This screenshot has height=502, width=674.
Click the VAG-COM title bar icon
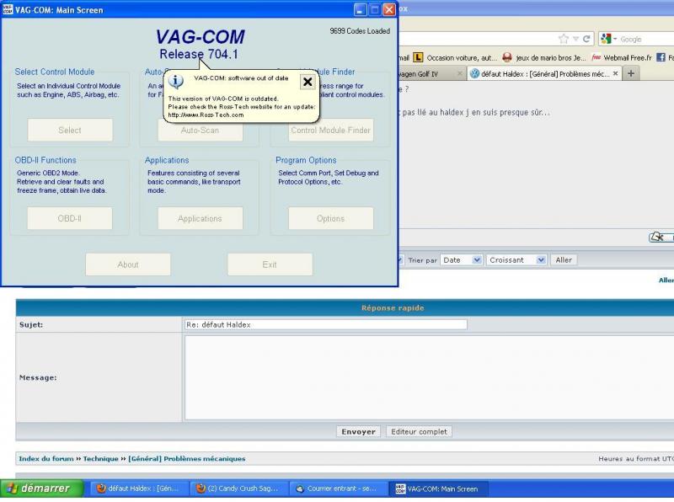click(8, 9)
